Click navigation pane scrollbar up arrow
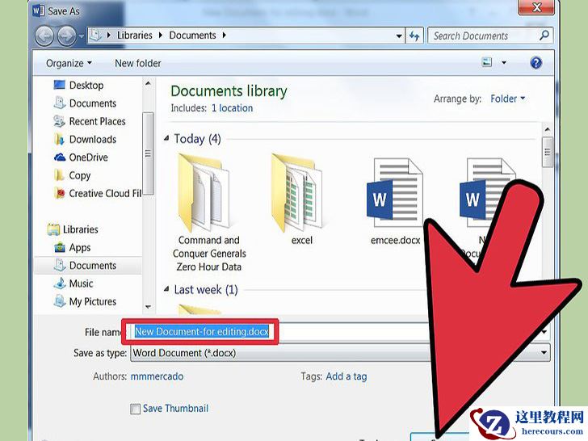This screenshot has width=588, height=441. coord(148,83)
